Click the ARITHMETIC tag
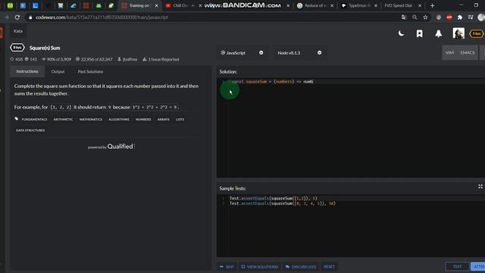Image resolution: width=485 pixels, height=273 pixels. (63, 119)
